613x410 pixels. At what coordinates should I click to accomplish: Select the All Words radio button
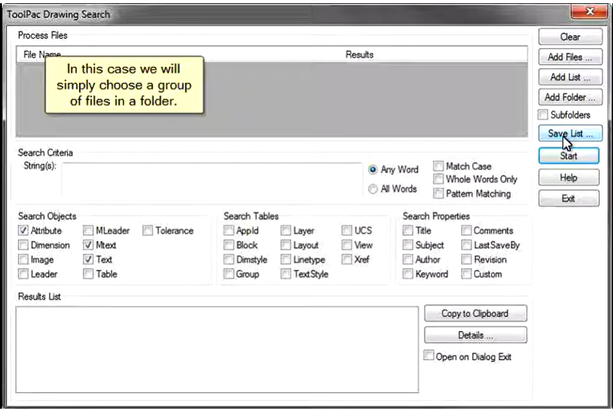tap(373, 189)
